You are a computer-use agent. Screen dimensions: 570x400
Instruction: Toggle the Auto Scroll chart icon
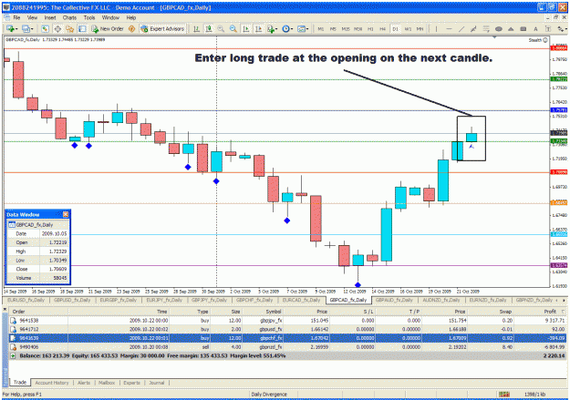pyautogui.click(x=246, y=28)
